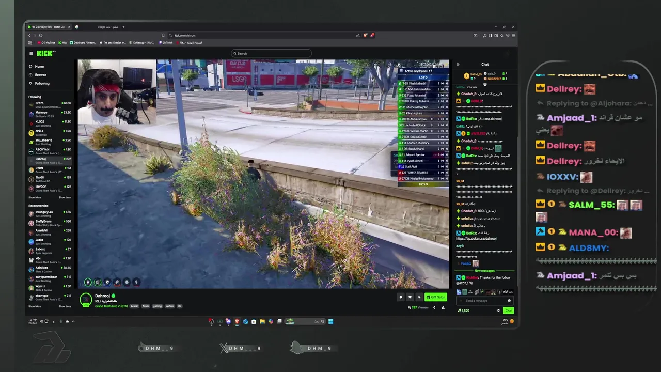Click the Arabic stream tag
This screenshot has width=661, height=372.
tap(134, 306)
